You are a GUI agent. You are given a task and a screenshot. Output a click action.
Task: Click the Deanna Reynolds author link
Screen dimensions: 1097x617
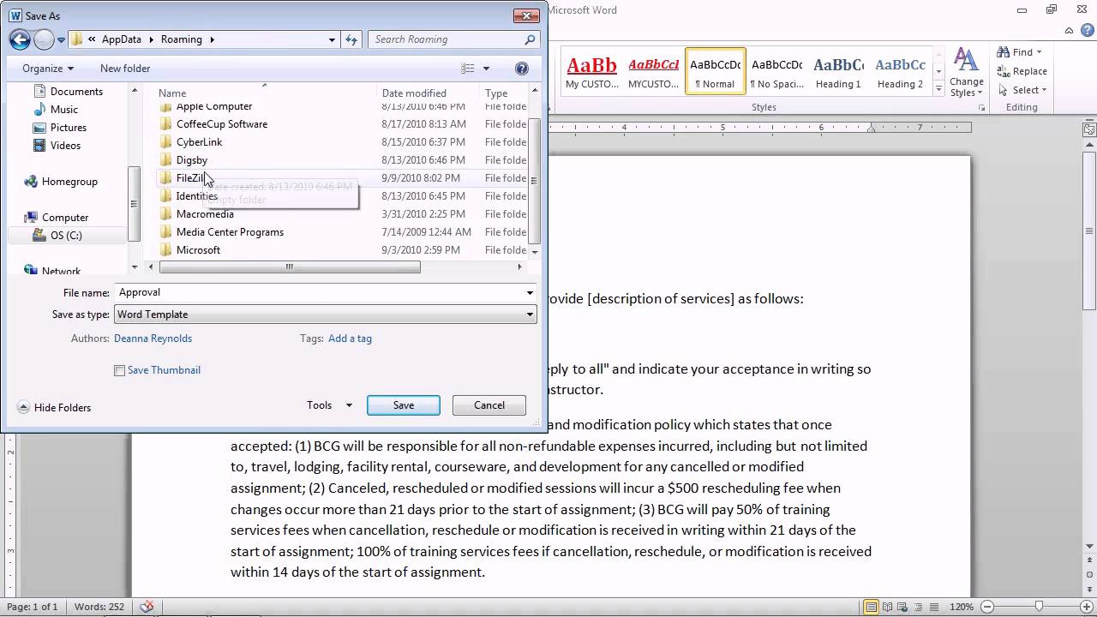153,338
